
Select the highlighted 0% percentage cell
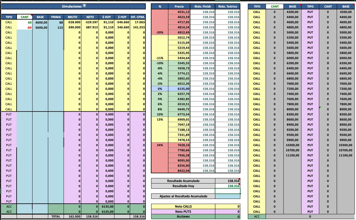pyautogui.click(x=160, y=89)
